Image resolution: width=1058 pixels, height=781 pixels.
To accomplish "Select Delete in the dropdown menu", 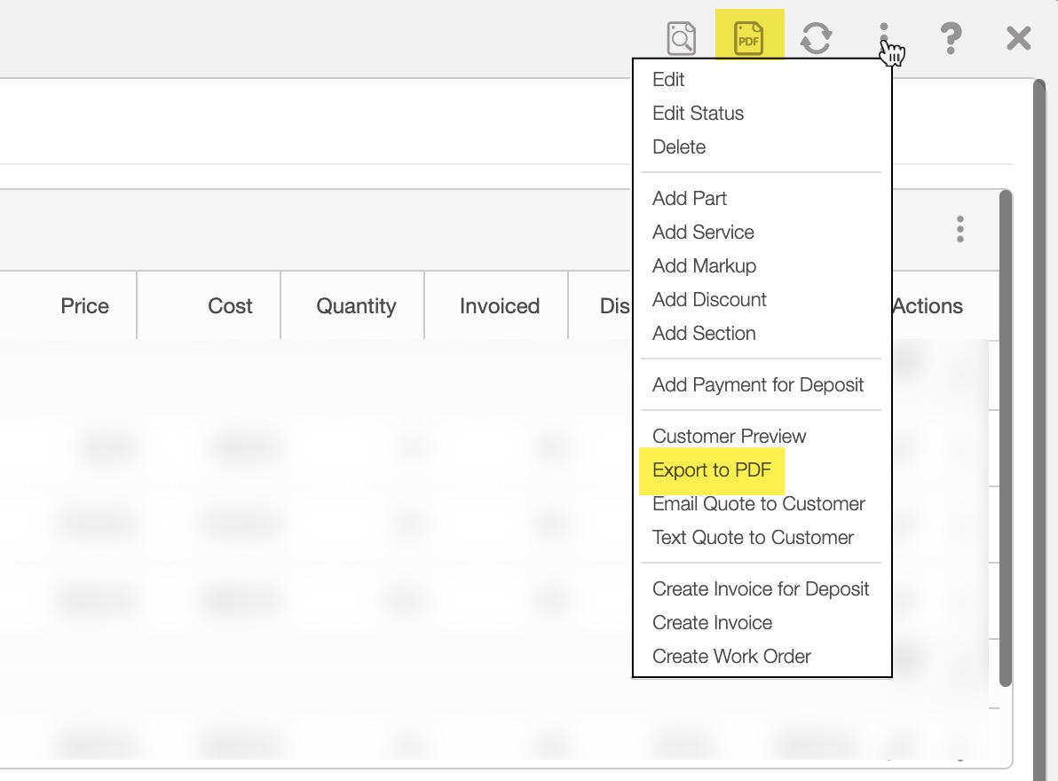I will pyautogui.click(x=679, y=147).
